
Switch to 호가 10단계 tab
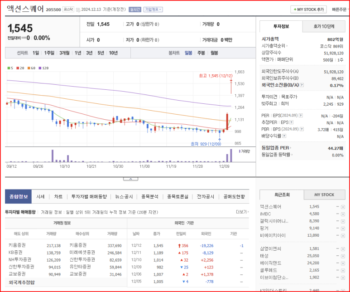click(324, 26)
